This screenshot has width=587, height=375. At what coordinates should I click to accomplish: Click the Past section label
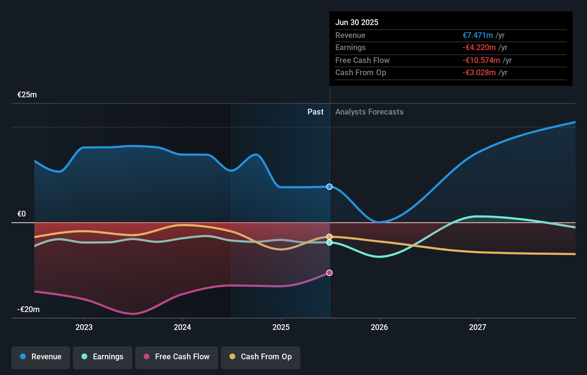315,112
